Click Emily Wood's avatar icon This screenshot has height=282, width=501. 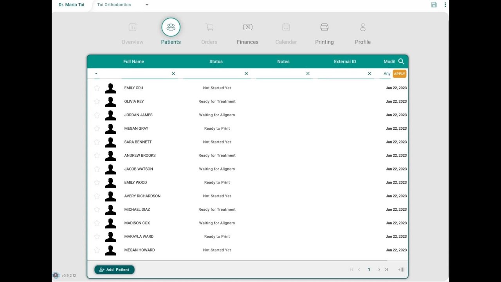110,183
